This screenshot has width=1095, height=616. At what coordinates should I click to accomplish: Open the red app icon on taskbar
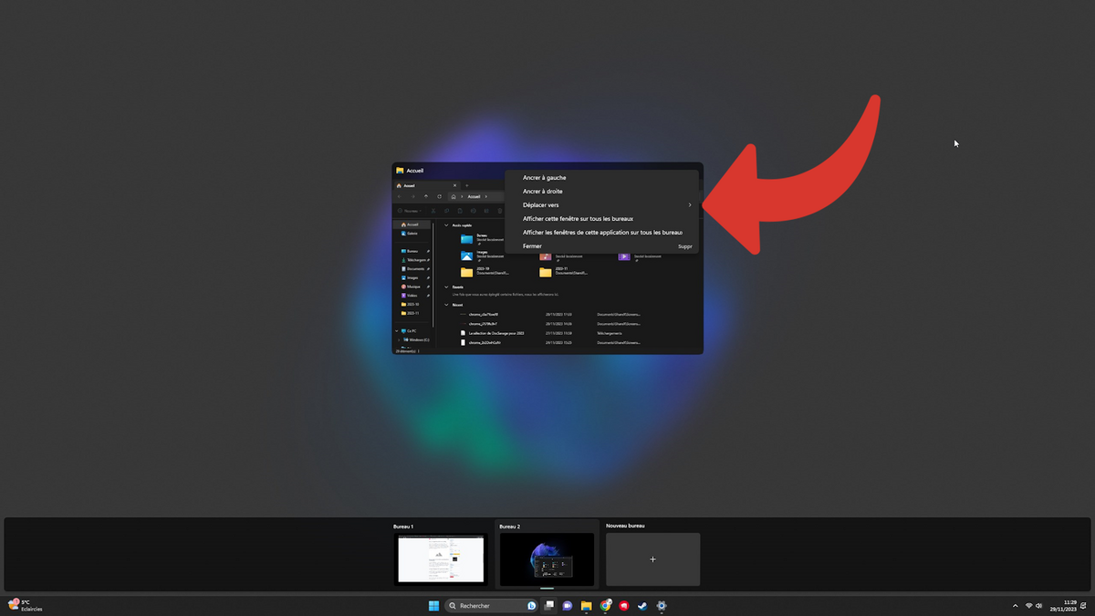pyautogui.click(x=623, y=606)
